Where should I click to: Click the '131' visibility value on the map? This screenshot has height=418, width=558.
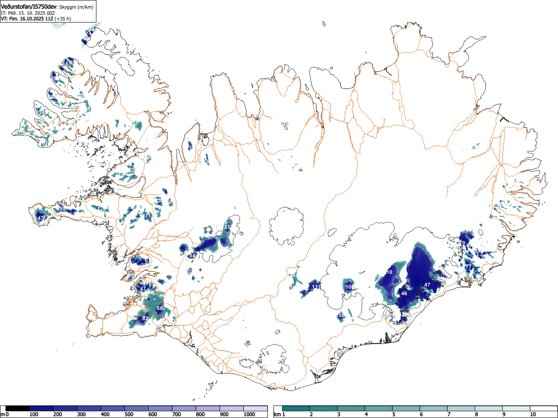pos(316,287)
